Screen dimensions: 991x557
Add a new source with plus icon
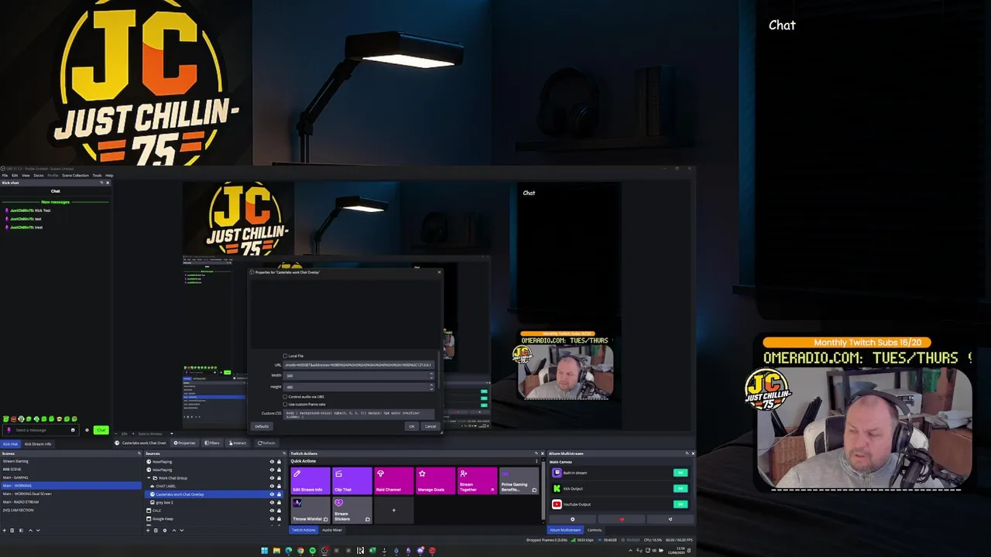(148, 530)
